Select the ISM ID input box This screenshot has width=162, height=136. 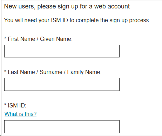click(62, 126)
